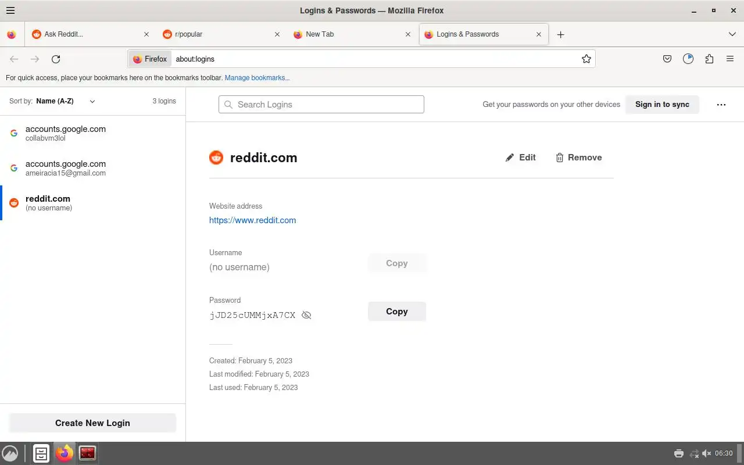
Task: Click the reddit.com heading in details pane
Action: click(x=263, y=158)
